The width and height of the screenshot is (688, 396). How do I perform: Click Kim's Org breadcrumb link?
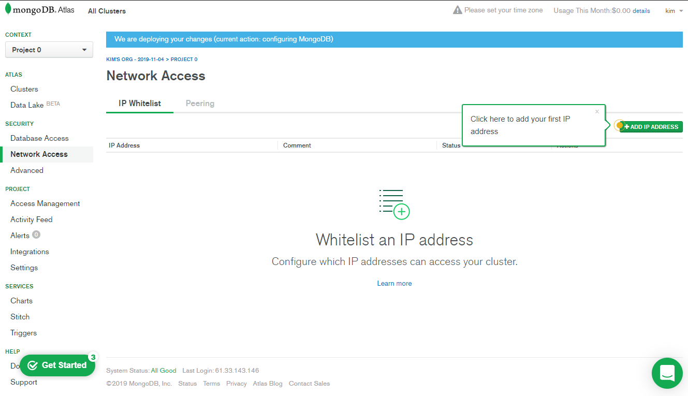(135, 60)
